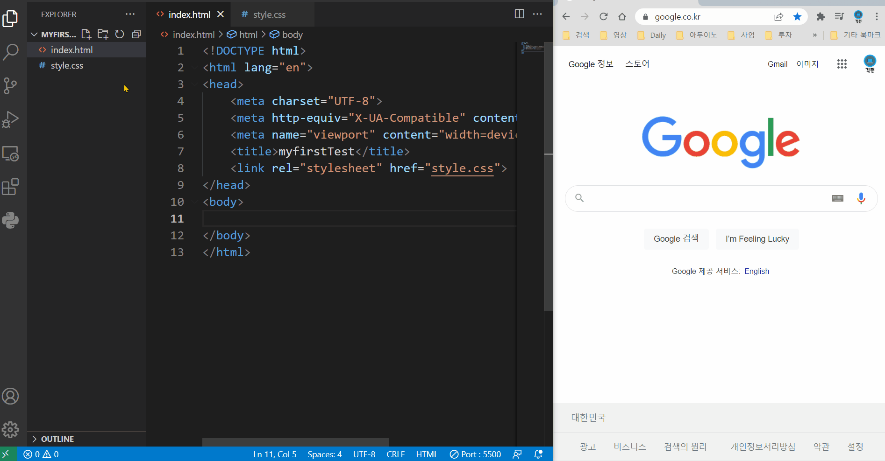
Task: Open the Python view icon
Action: [x=10, y=220]
